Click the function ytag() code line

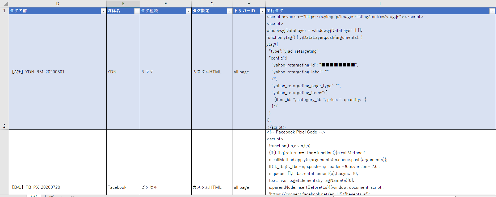click(314, 37)
